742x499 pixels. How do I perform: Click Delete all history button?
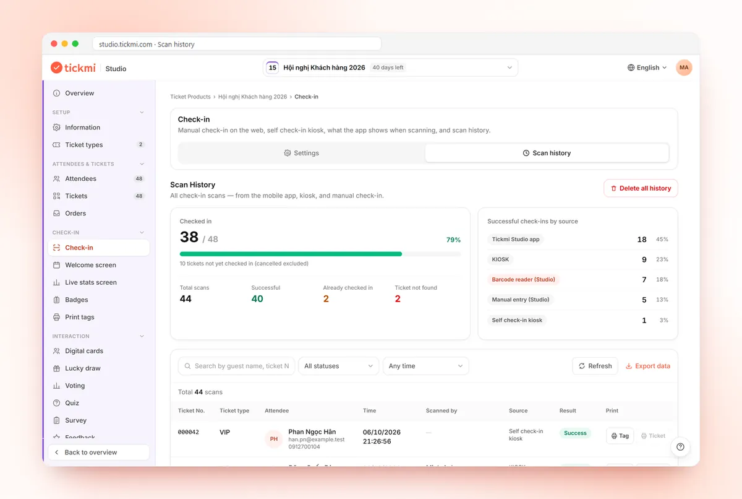pyautogui.click(x=641, y=188)
